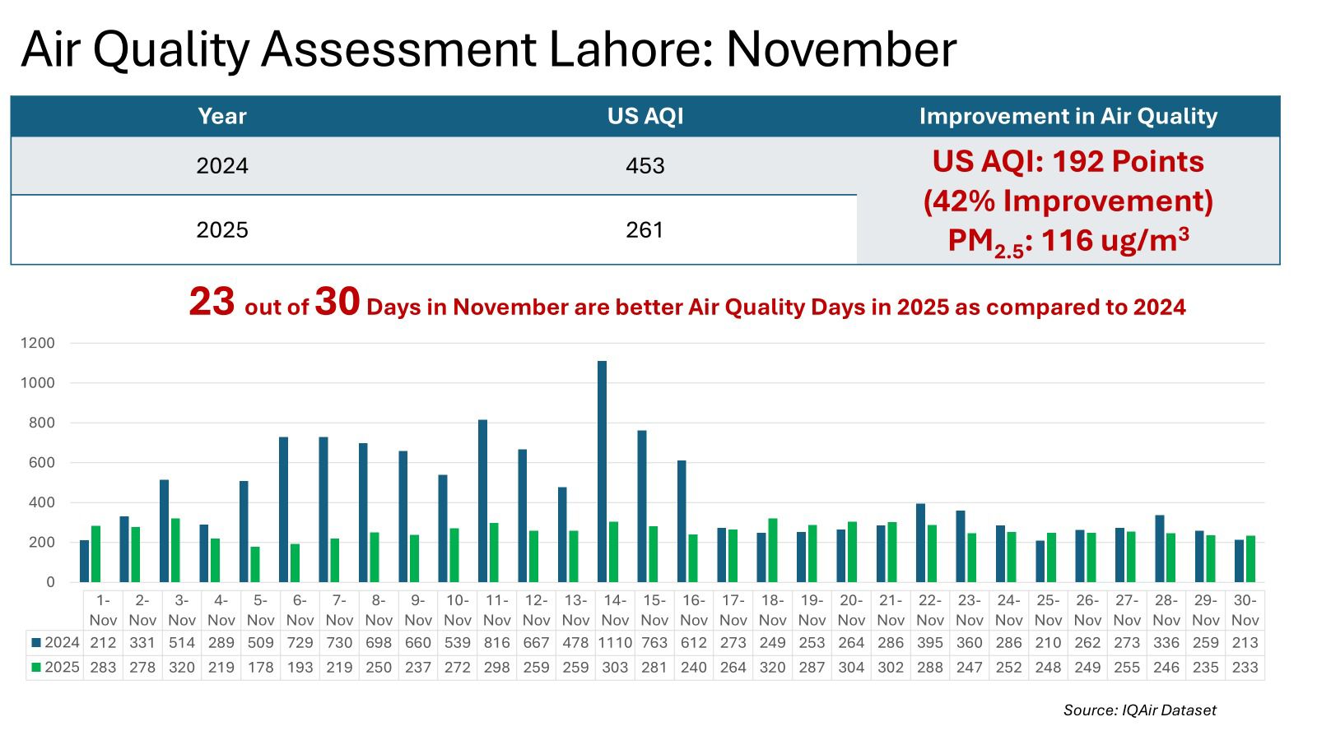The height and width of the screenshot is (740, 1317).
Task: Click the slide title 'Air Quality Assessment Lahore'
Action: (488, 49)
